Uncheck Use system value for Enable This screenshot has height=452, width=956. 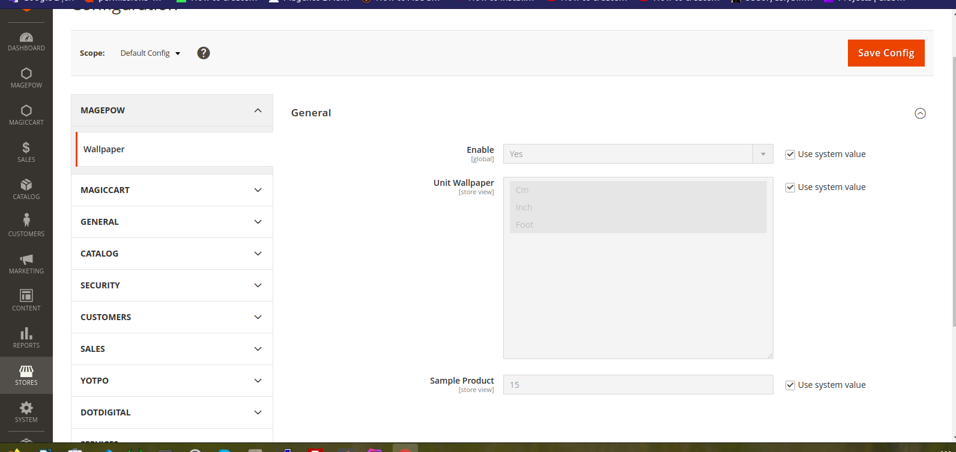tap(790, 155)
